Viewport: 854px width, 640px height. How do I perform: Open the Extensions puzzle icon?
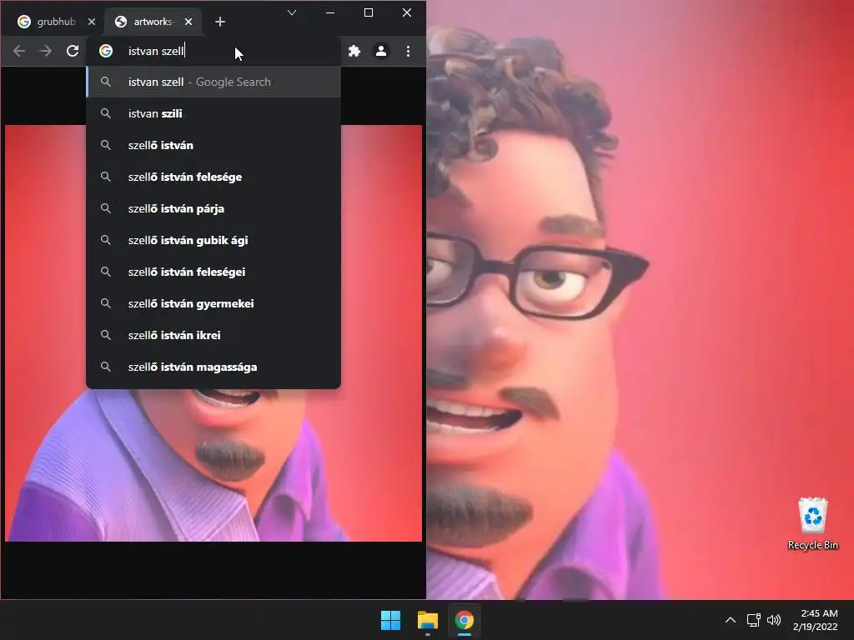click(354, 51)
